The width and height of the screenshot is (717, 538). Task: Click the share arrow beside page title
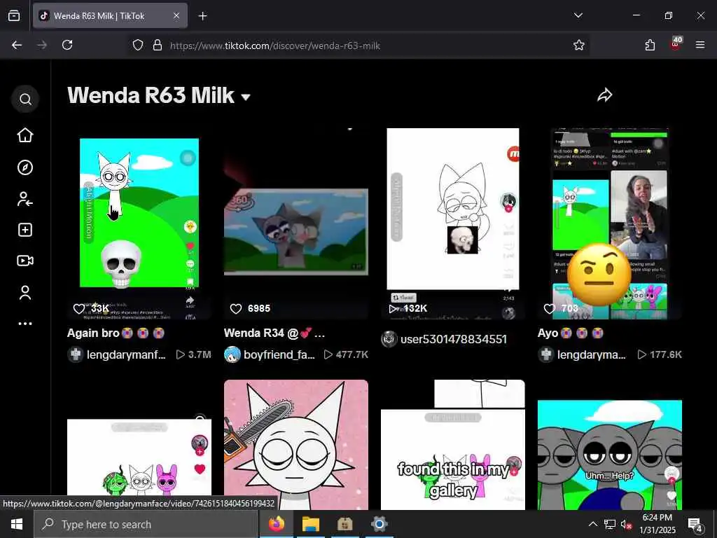[604, 95]
